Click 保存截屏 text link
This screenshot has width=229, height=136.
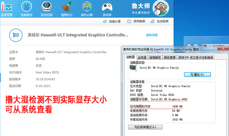[x=139, y=21]
